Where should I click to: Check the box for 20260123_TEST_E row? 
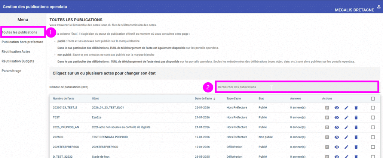(x=373, y=108)
